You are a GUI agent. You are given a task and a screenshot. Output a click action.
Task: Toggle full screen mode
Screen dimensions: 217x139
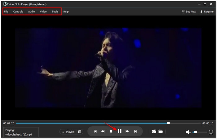pos(211,132)
